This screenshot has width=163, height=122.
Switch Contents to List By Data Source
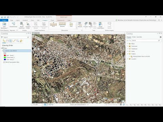tap(7, 41)
